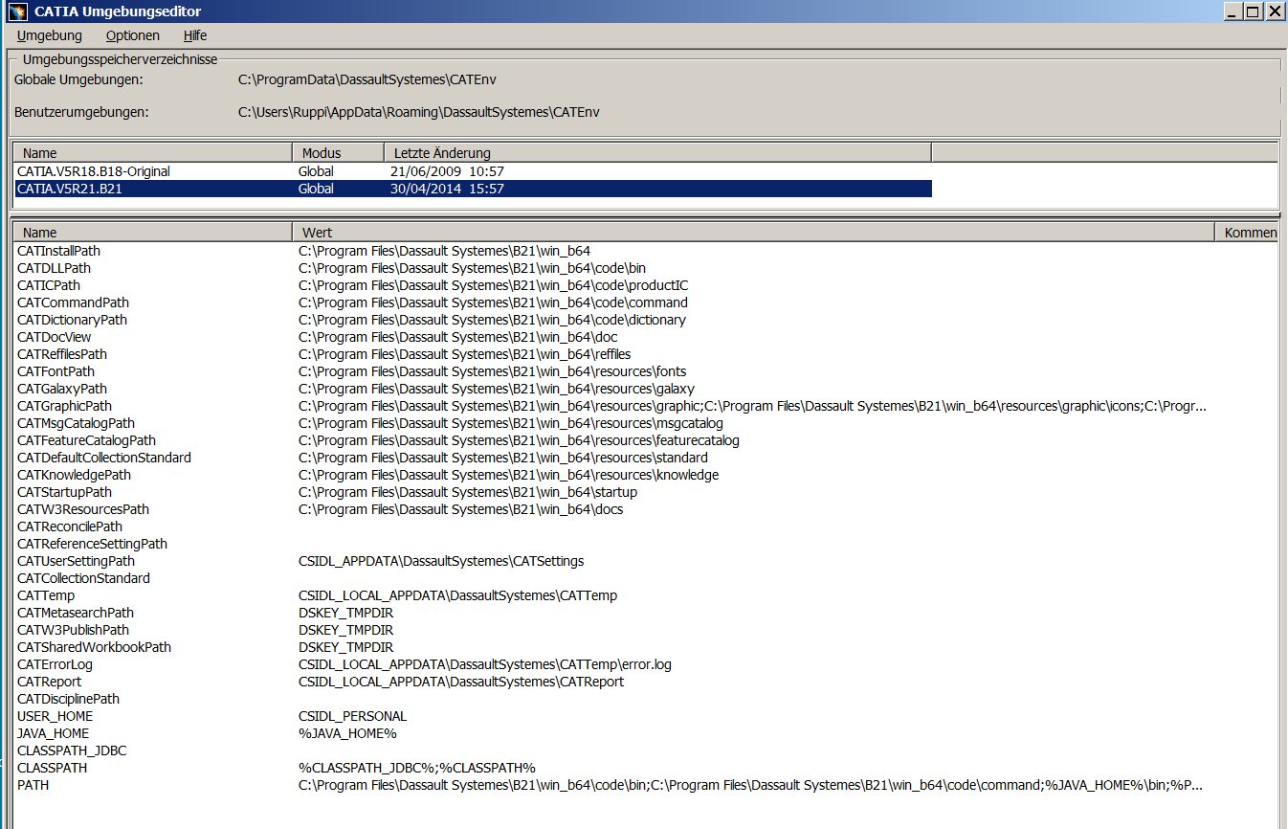Select the CATReferenceSettingPath variable
The height and width of the screenshot is (829, 1288).
click(x=92, y=544)
